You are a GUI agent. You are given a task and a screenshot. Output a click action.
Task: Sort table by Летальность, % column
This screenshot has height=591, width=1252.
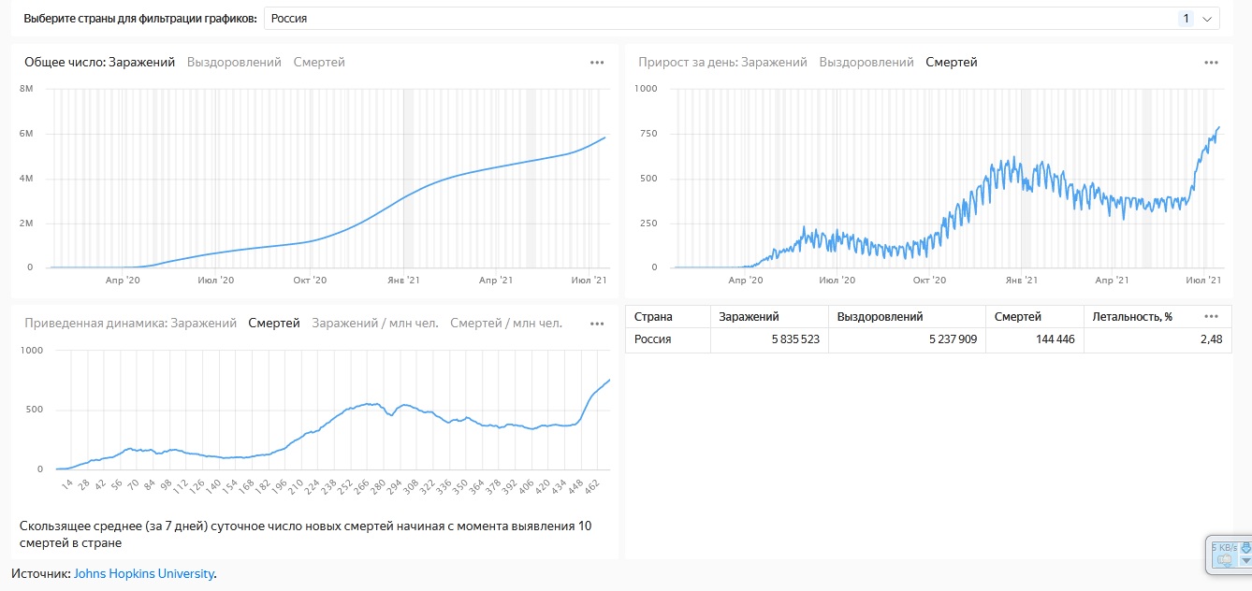coord(1131,317)
